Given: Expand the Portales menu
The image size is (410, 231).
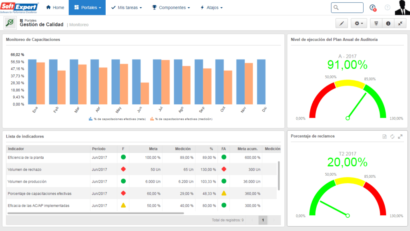Looking at the screenshot, I should (x=87, y=8).
